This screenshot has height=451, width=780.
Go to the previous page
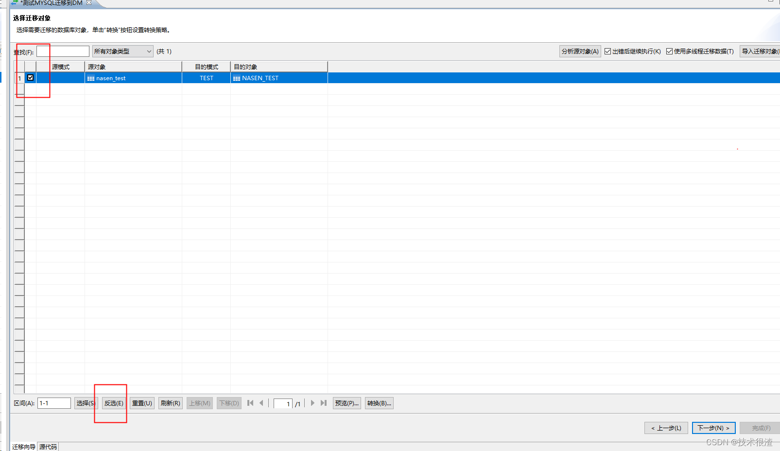[x=261, y=403]
